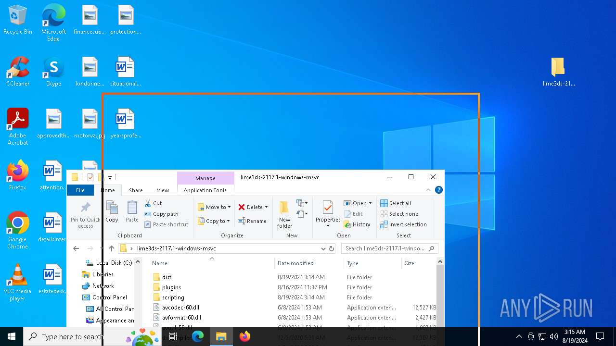Open the Windows Start menu

tap(12, 336)
